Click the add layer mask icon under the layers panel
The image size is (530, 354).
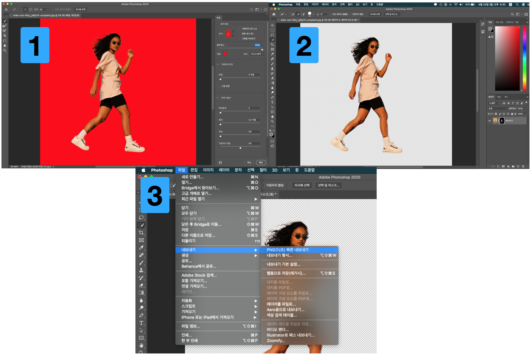point(503,166)
